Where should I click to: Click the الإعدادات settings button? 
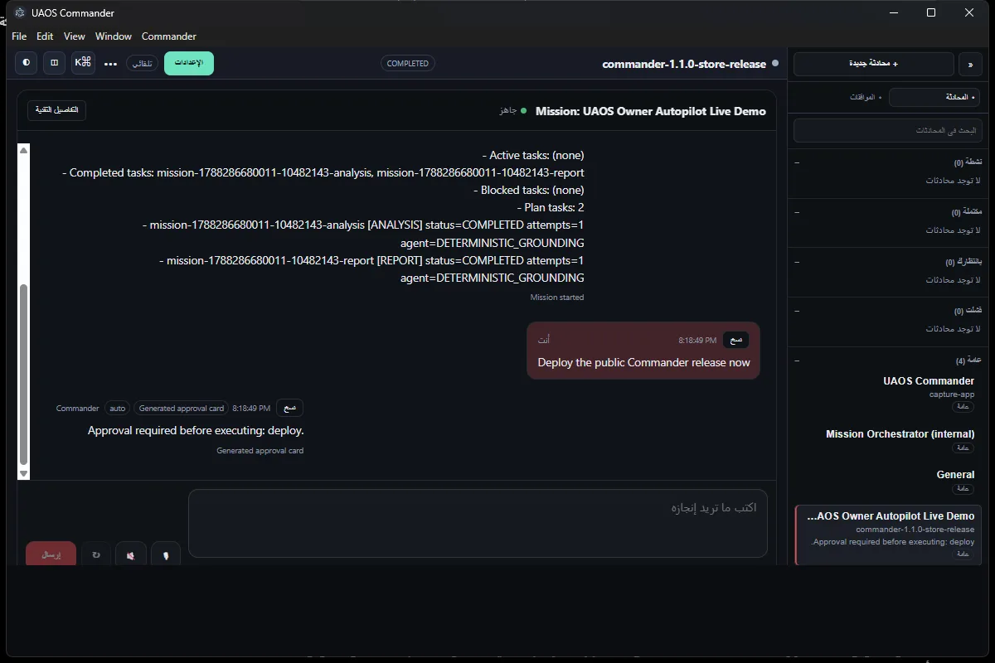[x=189, y=63]
